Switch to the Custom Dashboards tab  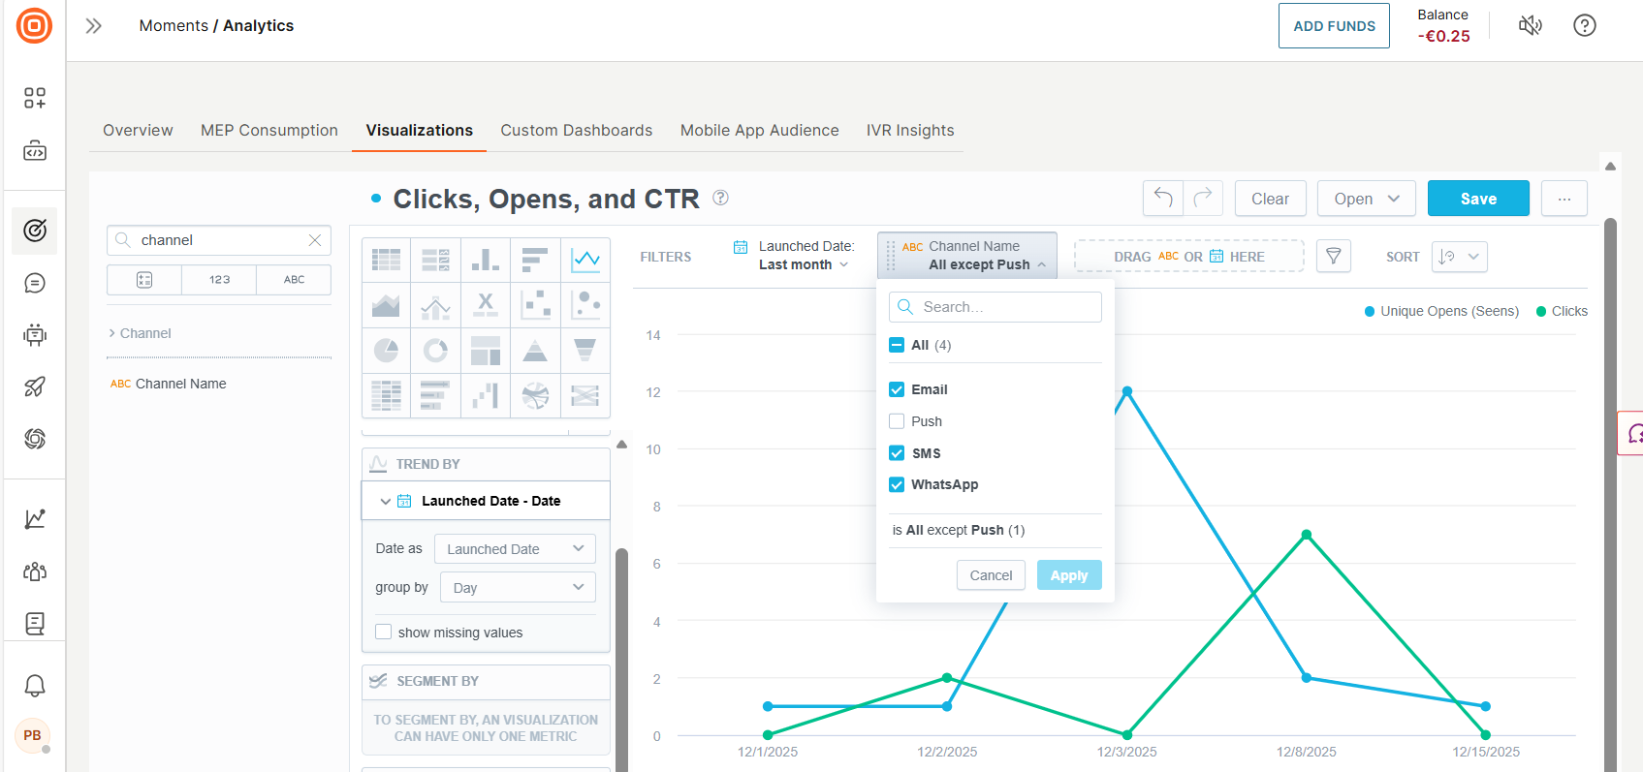coord(576,131)
